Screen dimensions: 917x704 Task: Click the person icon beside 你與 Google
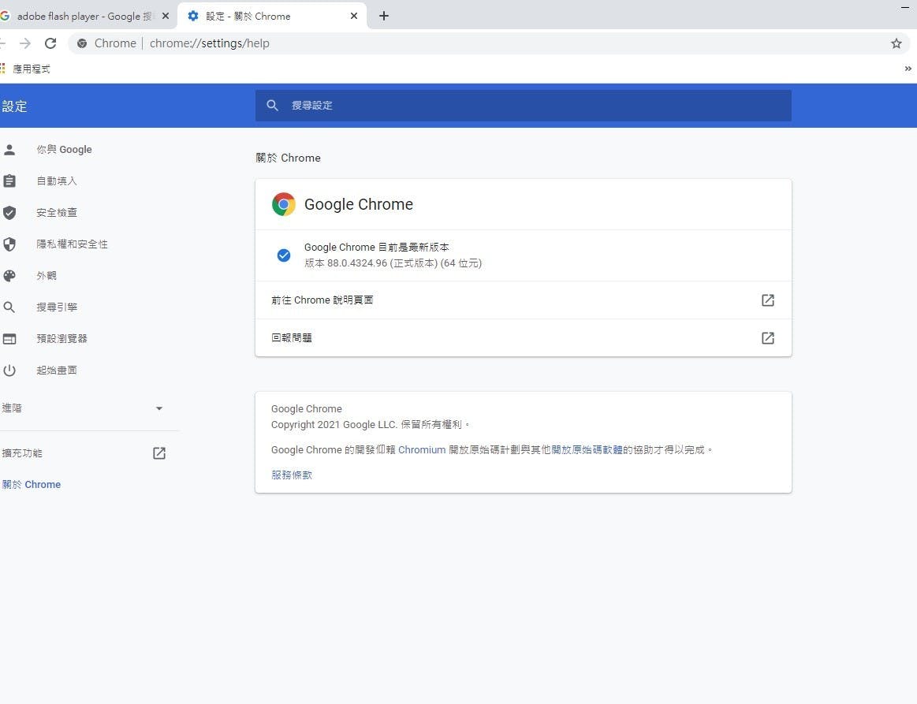coord(9,150)
